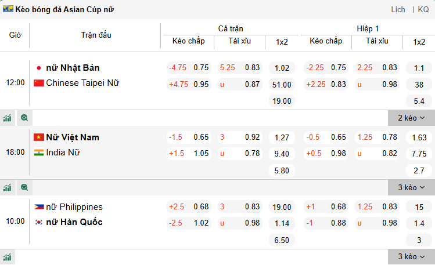Viewport: 435px width, 265px height.
Task: Open stats chart icon below Việt Nam match
Action: [7, 187]
